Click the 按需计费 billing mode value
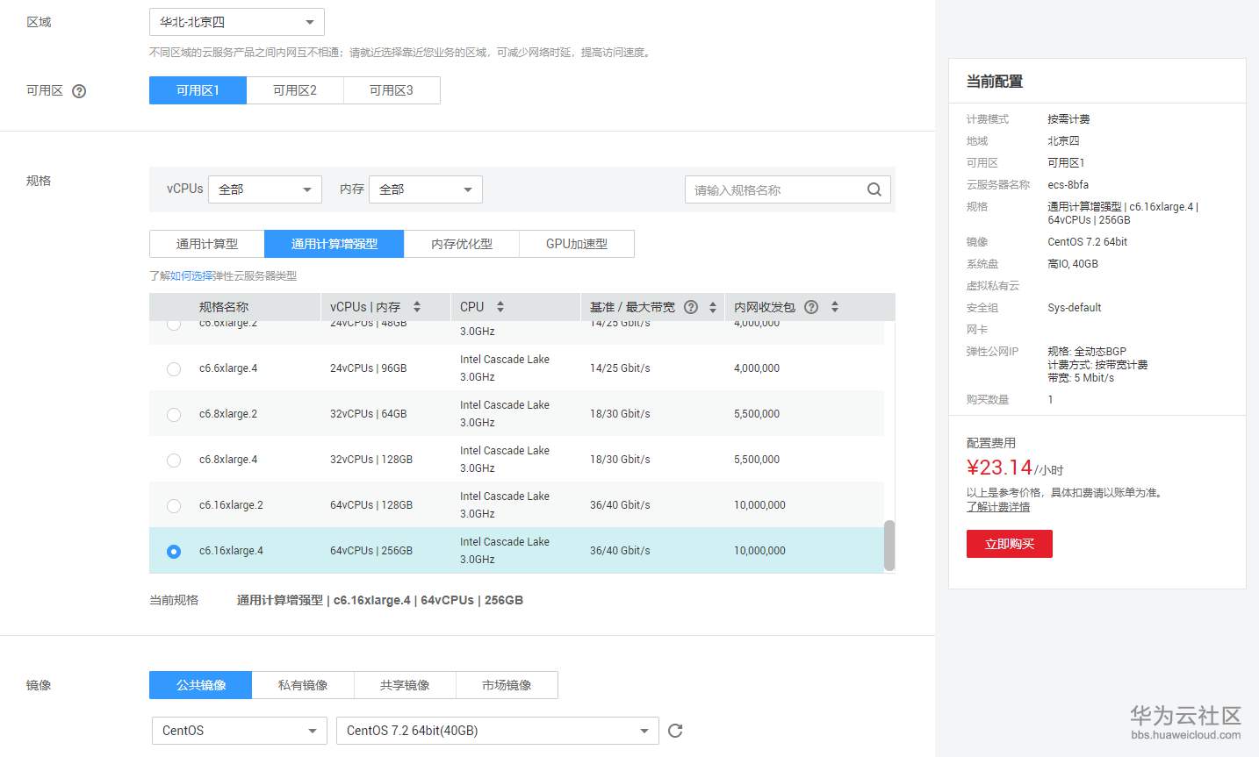Viewport: 1259px width, 757px height. (x=1068, y=119)
